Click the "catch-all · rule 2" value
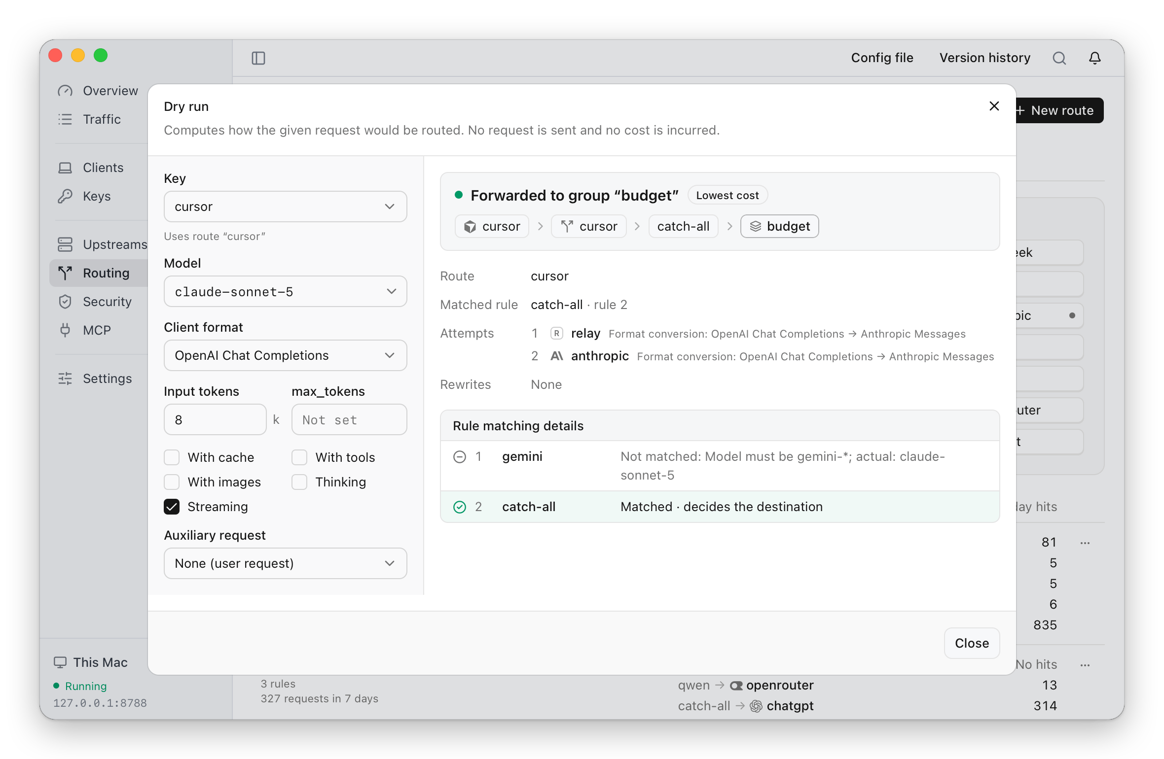 579,305
